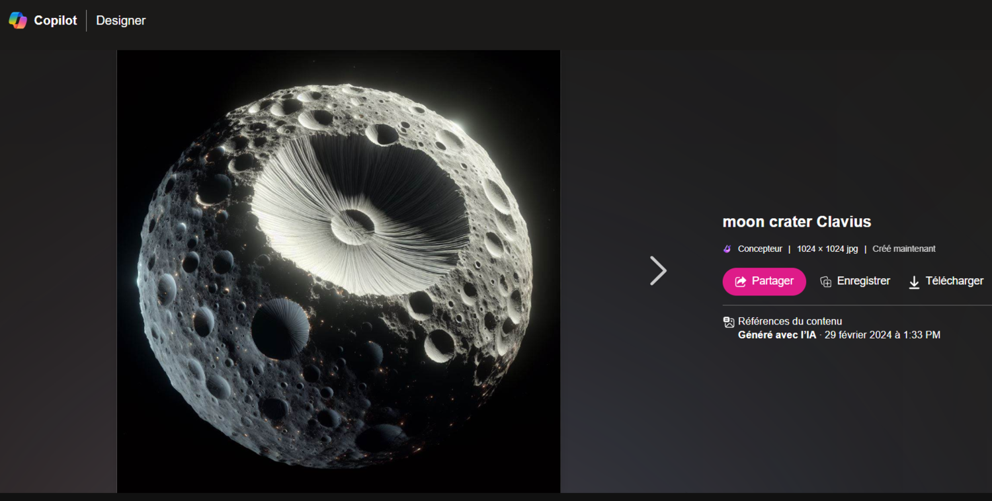
Task: Click the "Créé maintenant" status text
Action: click(x=904, y=249)
